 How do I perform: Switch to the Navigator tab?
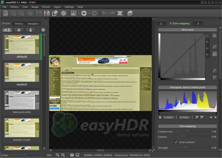(33, 24)
